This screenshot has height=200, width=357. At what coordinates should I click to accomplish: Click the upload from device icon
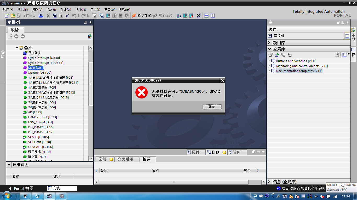pos(114,16)
